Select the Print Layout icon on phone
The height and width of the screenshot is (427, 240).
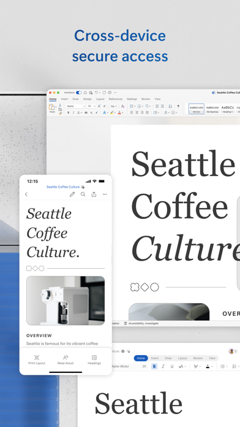click(37, 358)
